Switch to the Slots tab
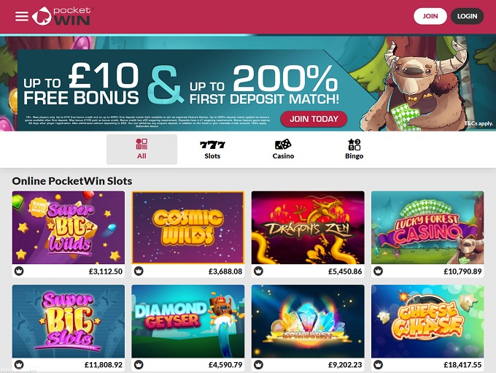 tap(212, 150)
